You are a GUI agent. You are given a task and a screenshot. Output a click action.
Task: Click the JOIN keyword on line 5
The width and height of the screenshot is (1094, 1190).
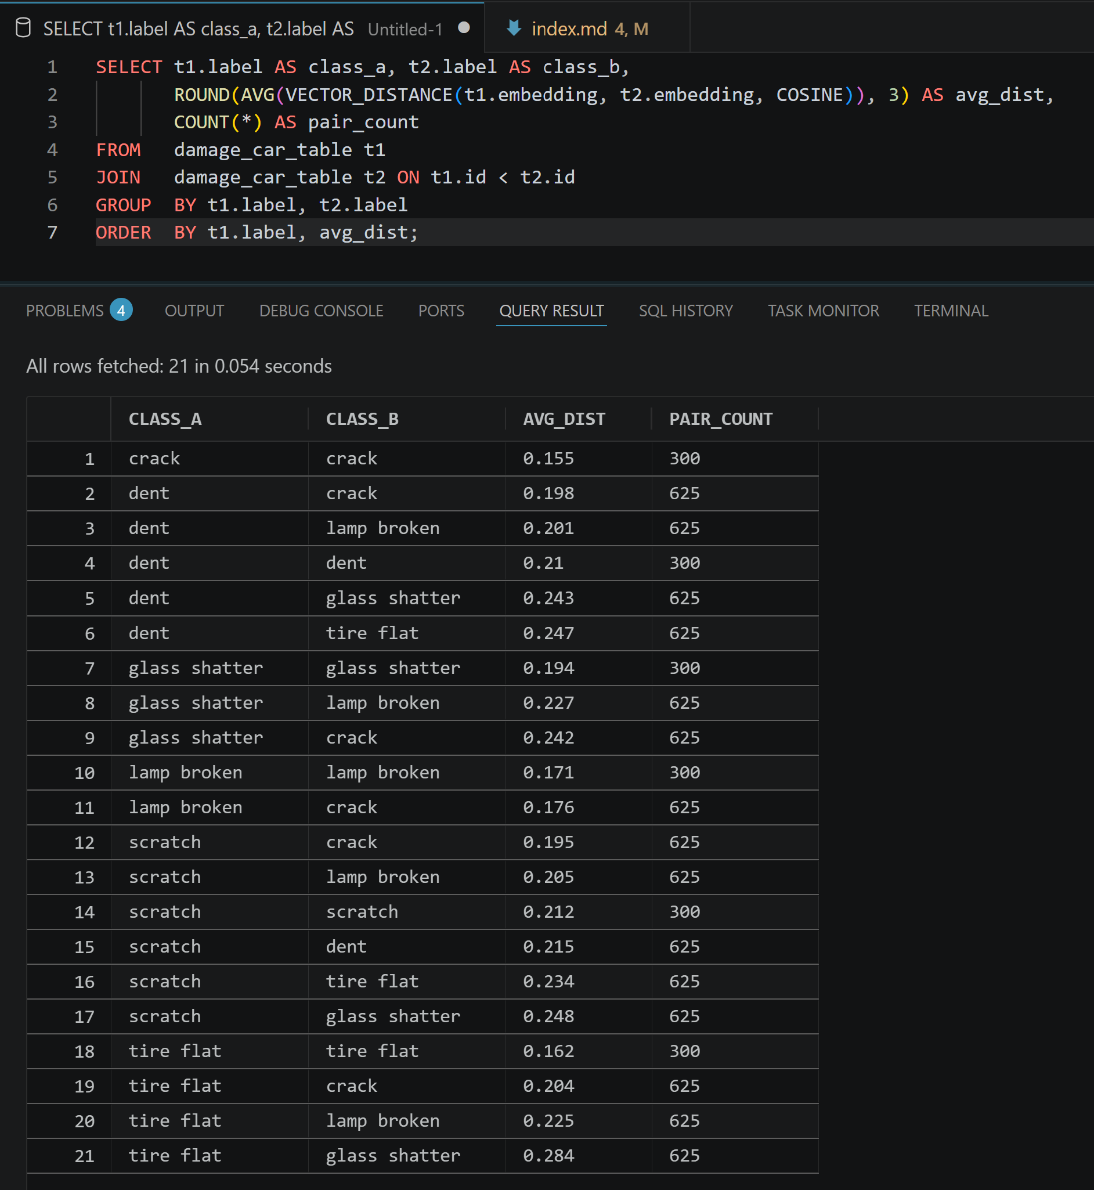coord(118,177)
